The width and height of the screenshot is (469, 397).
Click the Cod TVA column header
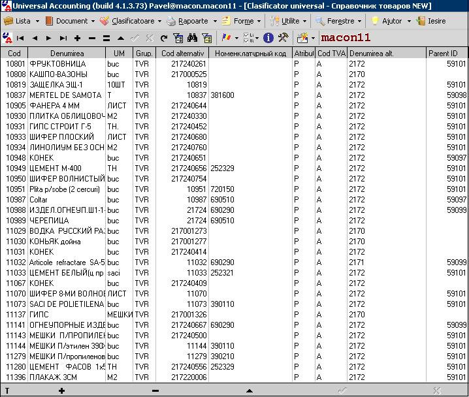tap(331, 53)
